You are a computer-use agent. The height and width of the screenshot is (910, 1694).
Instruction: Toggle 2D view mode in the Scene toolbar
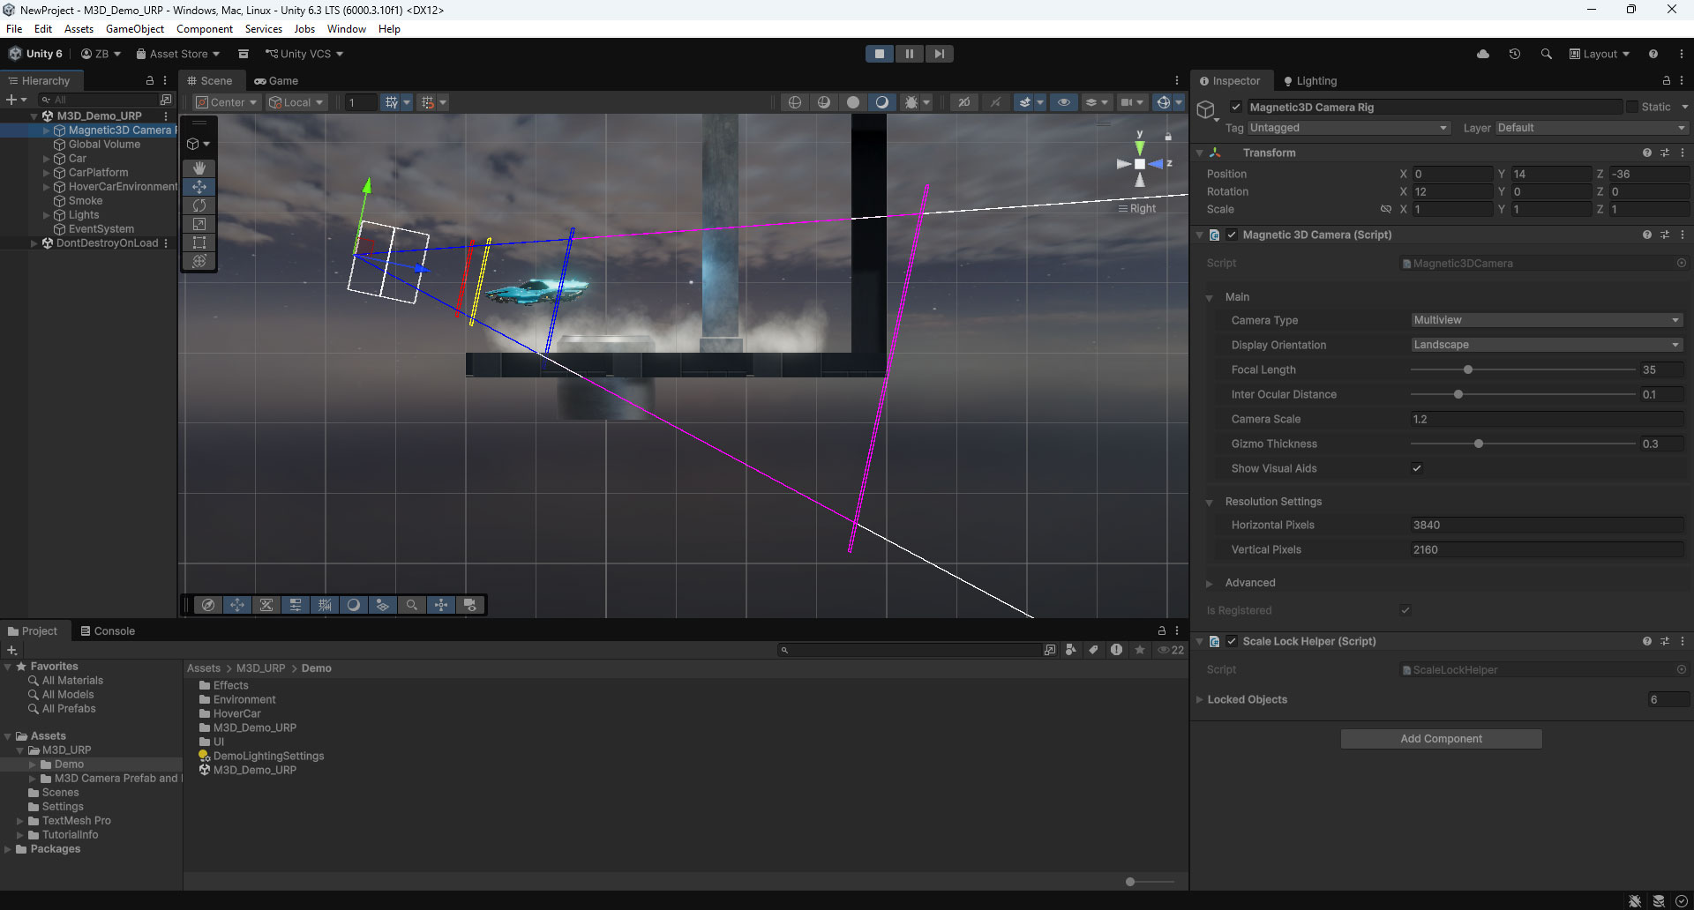(963, 102)
